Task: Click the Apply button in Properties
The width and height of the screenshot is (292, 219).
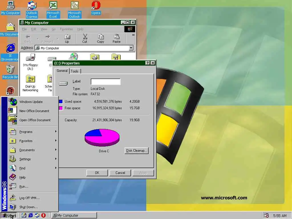Action: point(143,173)
